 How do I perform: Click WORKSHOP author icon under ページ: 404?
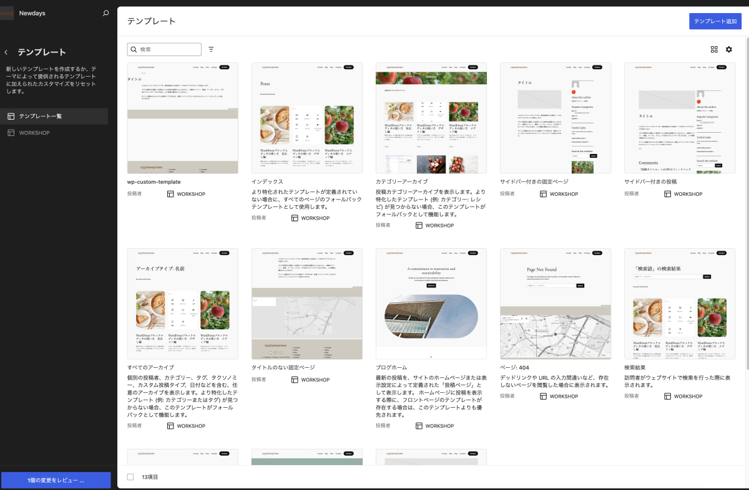[x=543, y=396]
